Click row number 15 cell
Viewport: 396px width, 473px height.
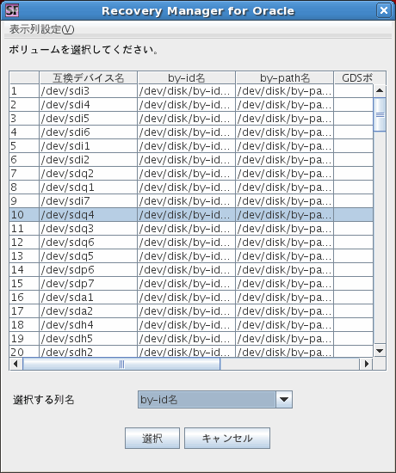click(x=24, y=284)
